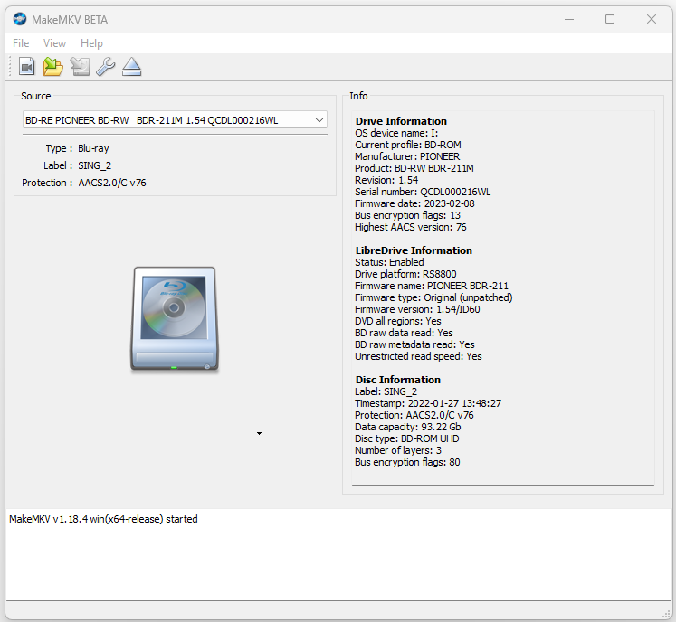The image size is (676, 622).
Task: Close the MakeMKV BETA window
Action: [x=652, y=19]
